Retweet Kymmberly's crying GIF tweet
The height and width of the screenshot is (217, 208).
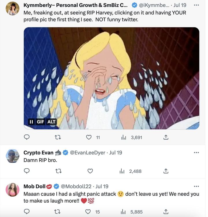58,138
